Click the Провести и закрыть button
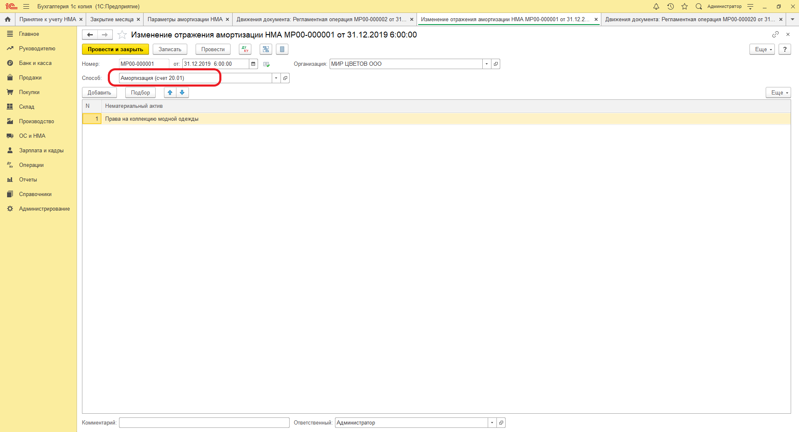 pos(115,49)
